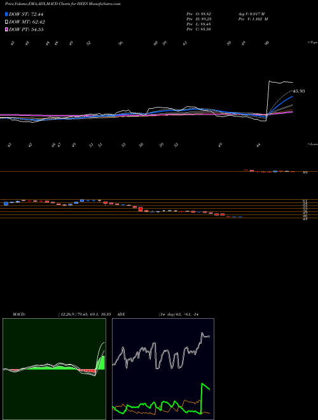This screenshot has width=318, height=420.
Task: Select the 'DOW PT: 54.55' label
Action: [26, 29]
